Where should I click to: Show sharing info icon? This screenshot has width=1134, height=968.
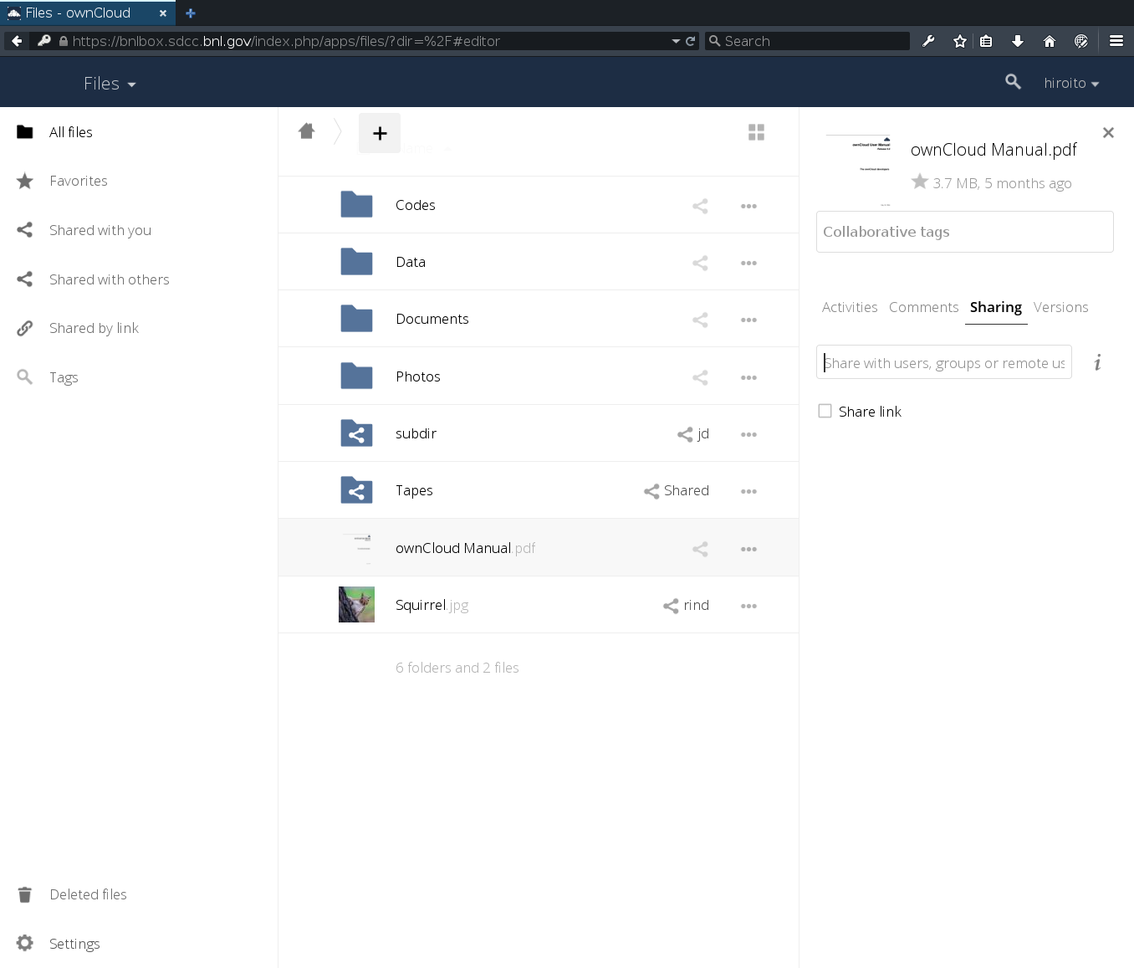click(1097, 362)
